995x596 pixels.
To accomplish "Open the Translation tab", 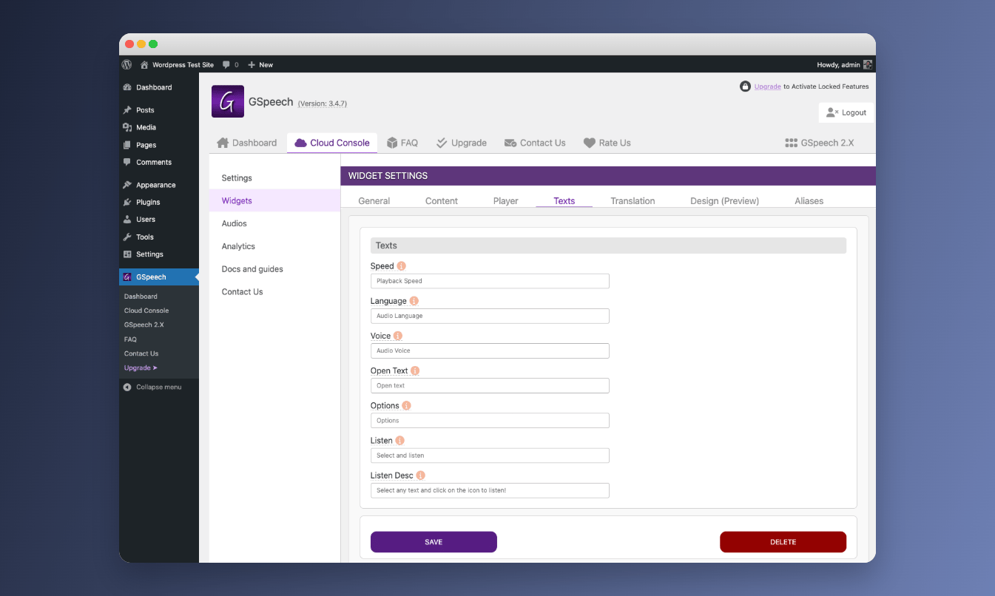I will click(x=633, y=200).
